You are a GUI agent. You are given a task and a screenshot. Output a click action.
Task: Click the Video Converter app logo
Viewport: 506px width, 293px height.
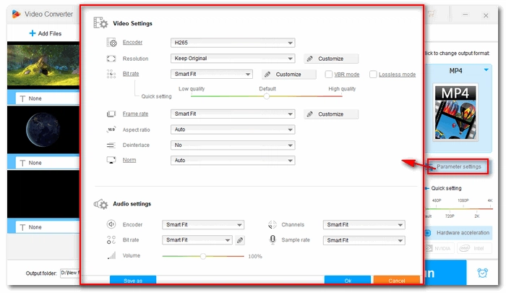[x=16, y=14]
